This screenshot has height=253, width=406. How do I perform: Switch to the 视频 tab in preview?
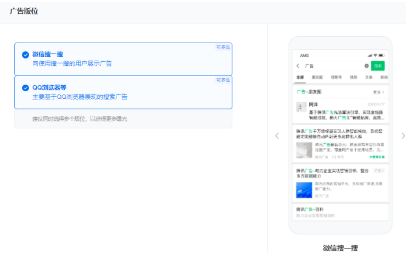[x=354, y=77]
